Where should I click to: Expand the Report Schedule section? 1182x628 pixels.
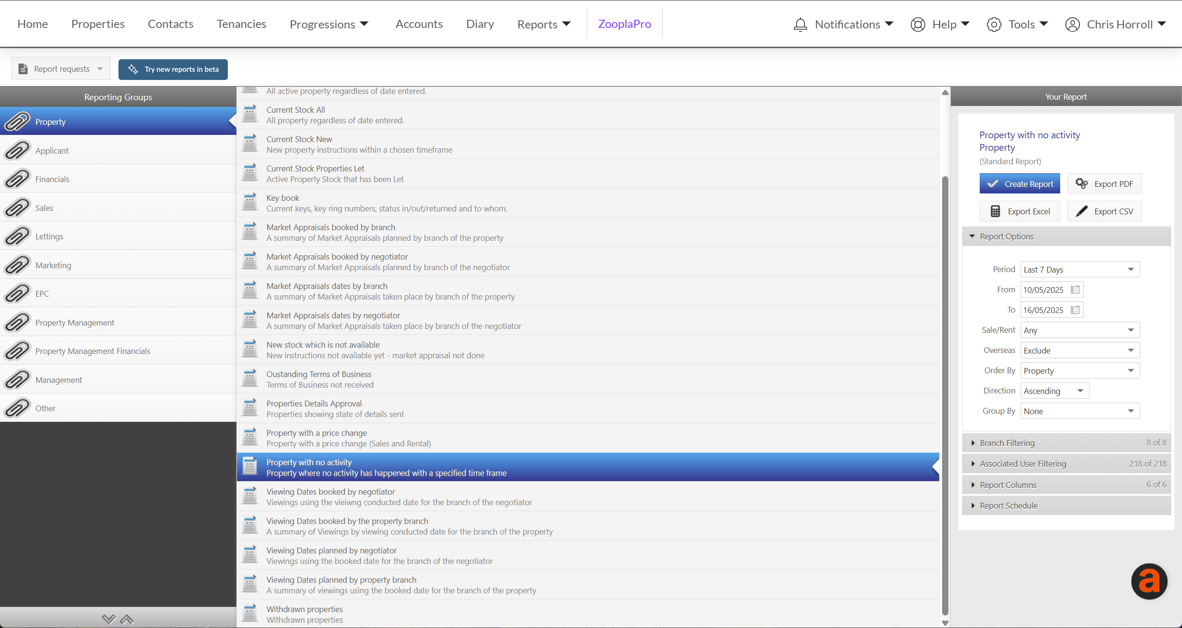(x=1066, y=505)
